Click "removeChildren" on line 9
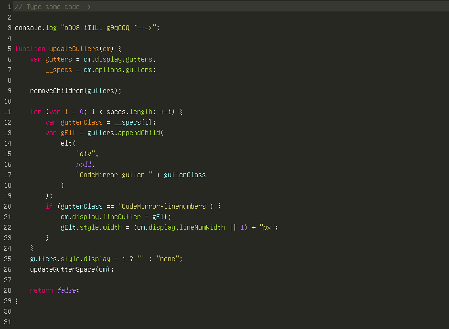Screen dimensions: 449x329 [x=57, y=91]
